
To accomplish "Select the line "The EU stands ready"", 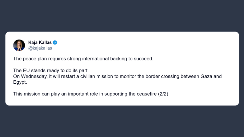I will tap(51, 70).
